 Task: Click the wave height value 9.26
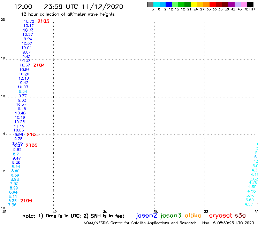pyautogui.click(x=16, y=162)
